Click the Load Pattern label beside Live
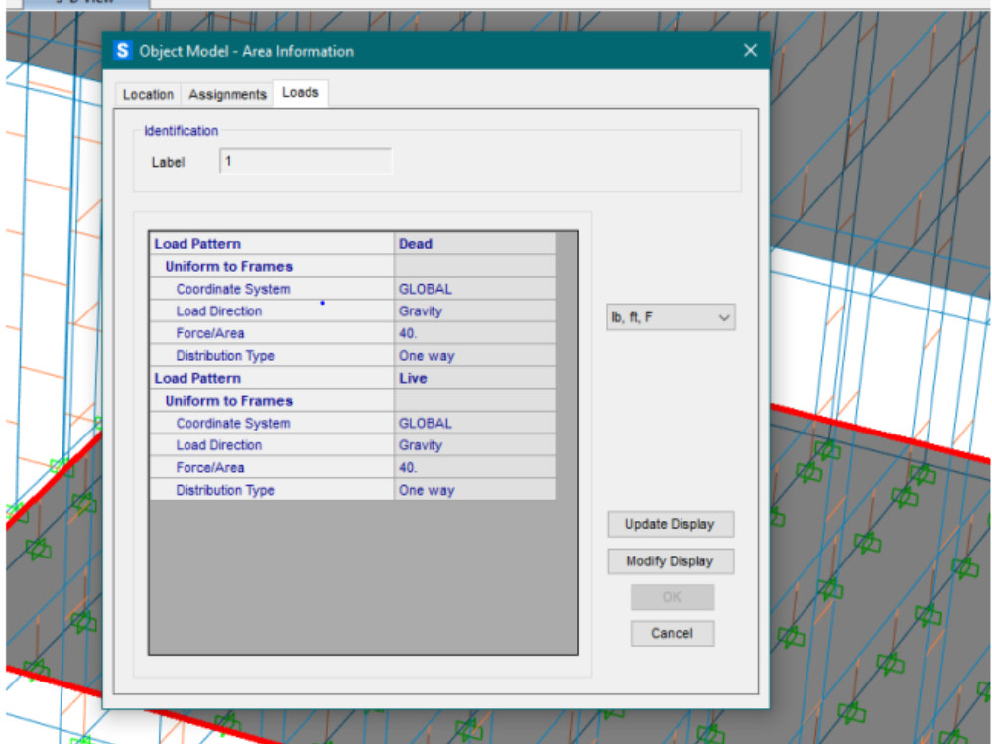992x744 pixels. (197, 378)
